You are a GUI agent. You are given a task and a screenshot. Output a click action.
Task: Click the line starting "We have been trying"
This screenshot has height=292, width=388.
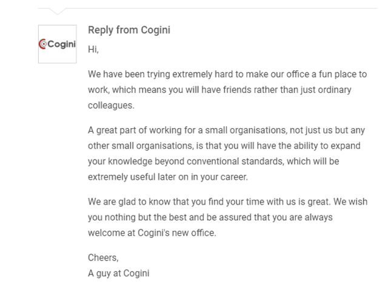(227, 74)
